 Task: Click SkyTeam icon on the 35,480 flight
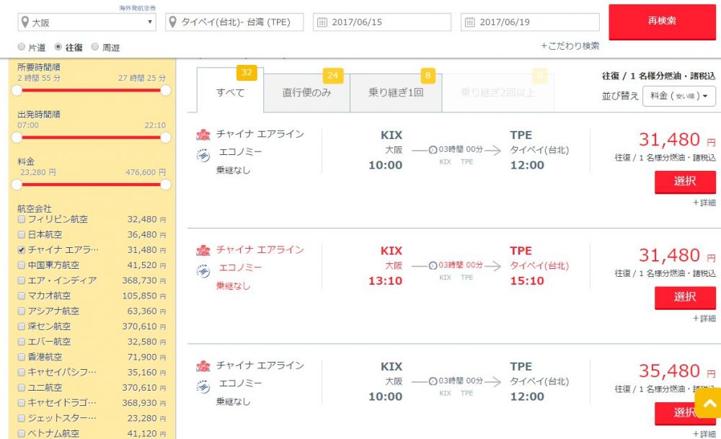[x=203, y=388]
